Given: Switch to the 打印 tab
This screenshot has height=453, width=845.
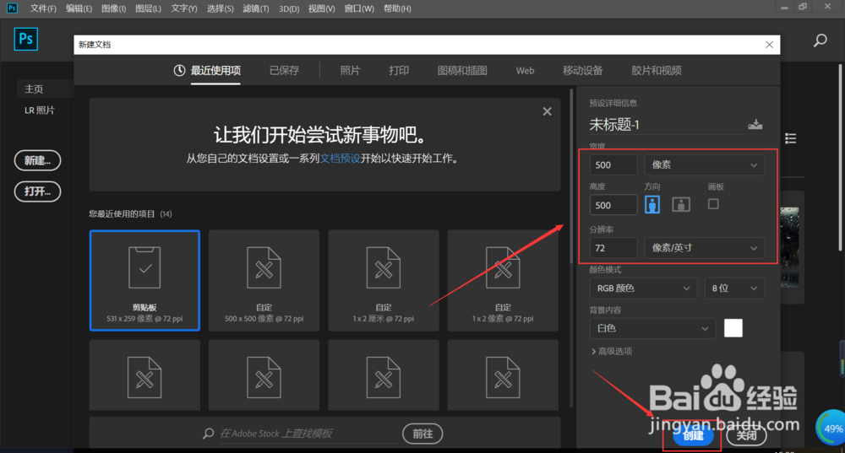Looking at the screenshot, I should coord(399,71).
